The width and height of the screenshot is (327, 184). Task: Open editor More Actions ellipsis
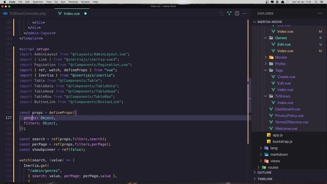(x=244, y=14)
